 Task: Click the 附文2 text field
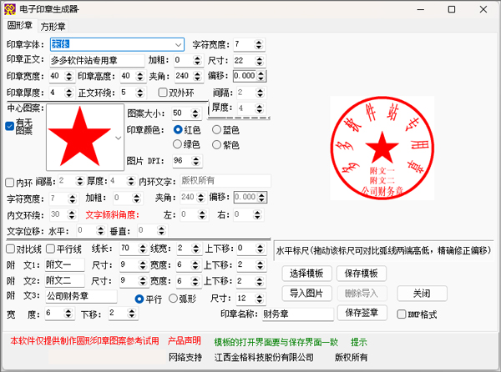(64, 281)
